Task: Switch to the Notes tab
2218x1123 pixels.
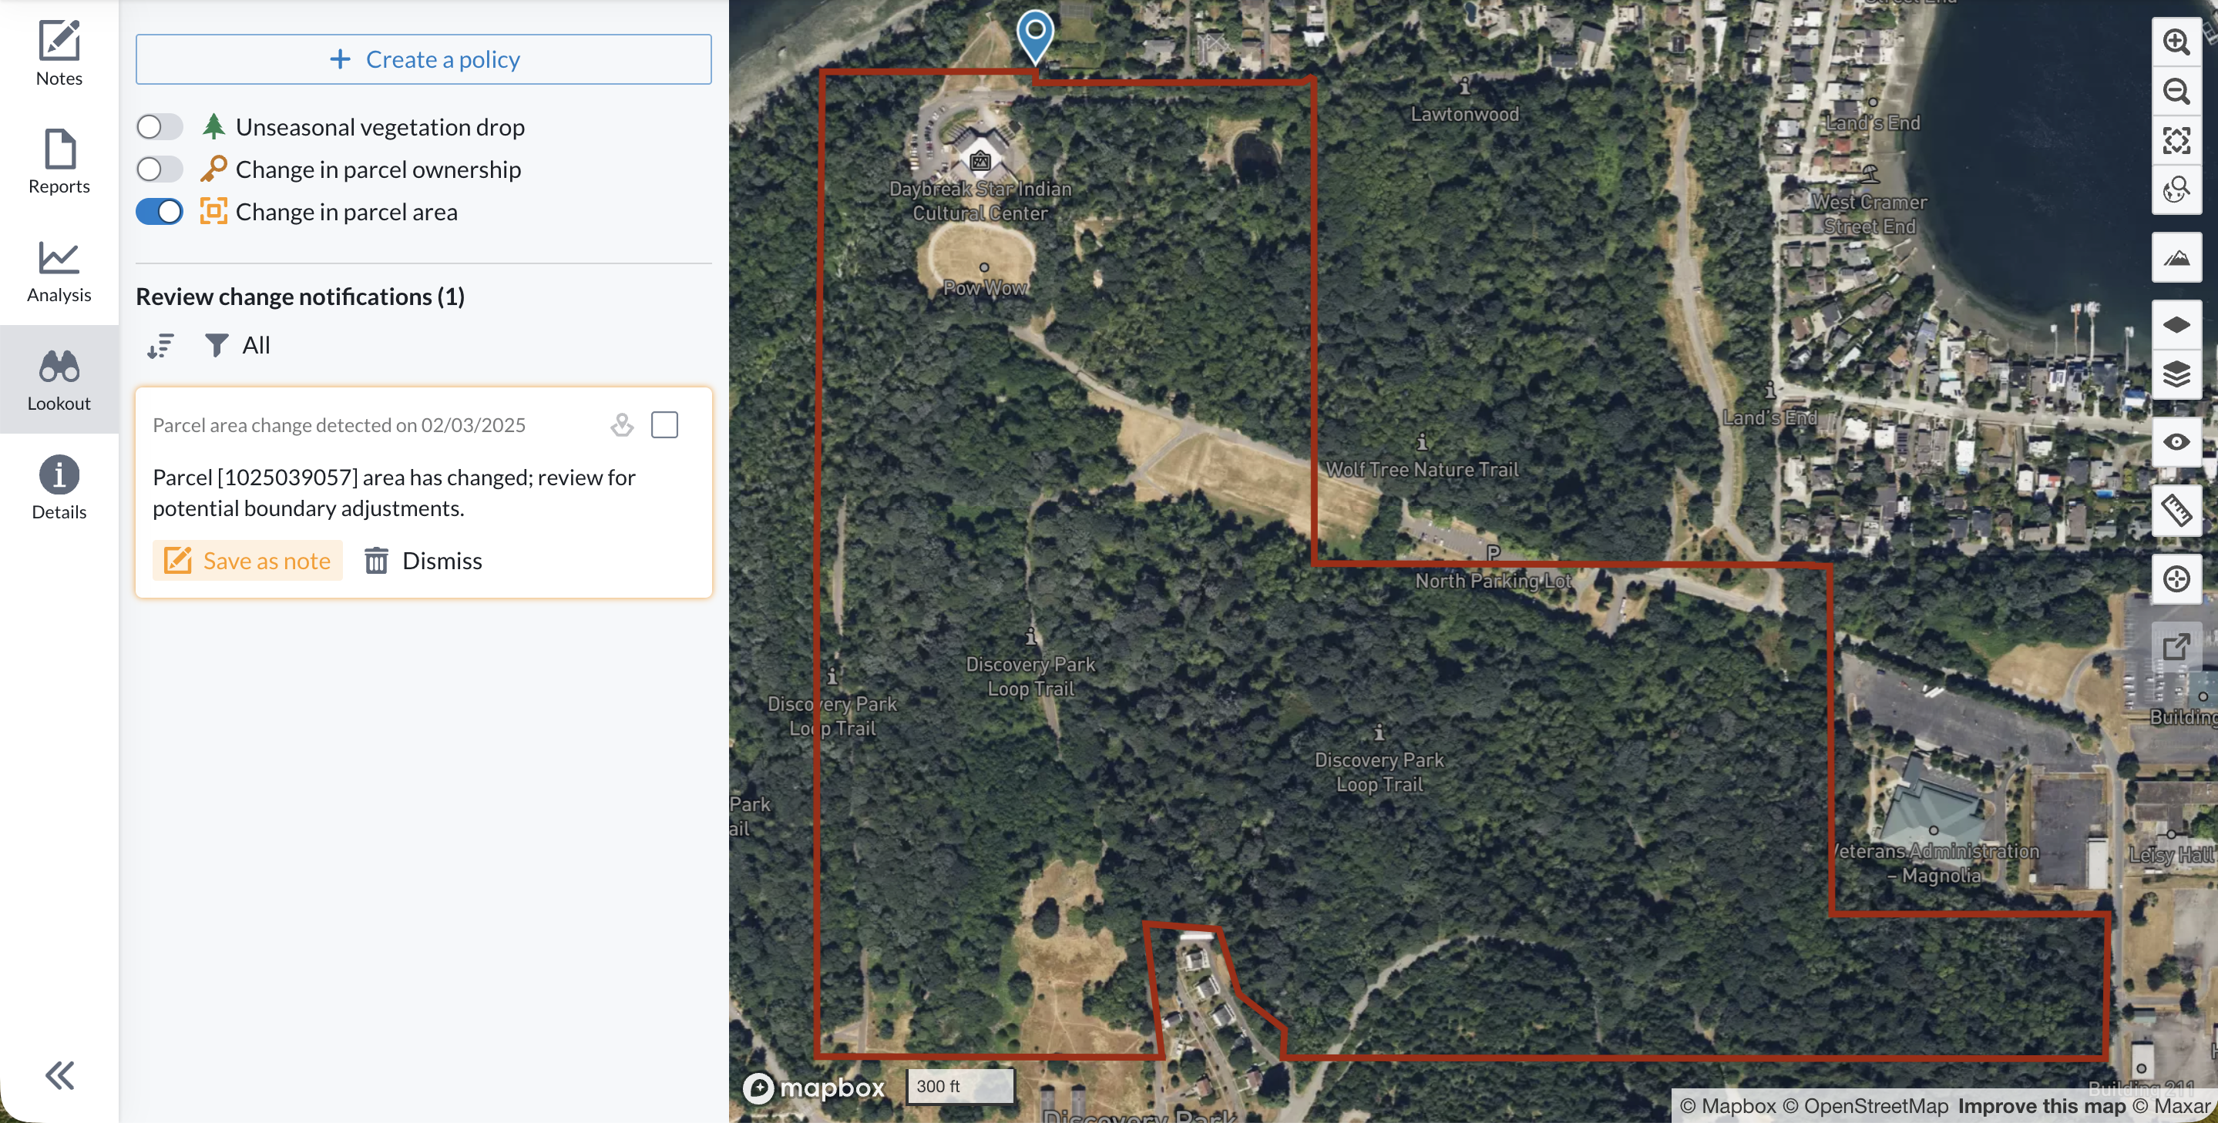Action: pos(59,53)
